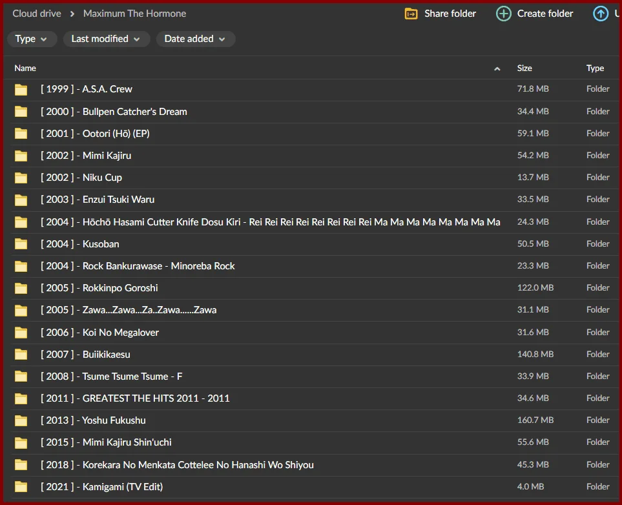Click folder icon for A.S.A. Crew
The image size is (622, 505).
[x=21, y=90]
